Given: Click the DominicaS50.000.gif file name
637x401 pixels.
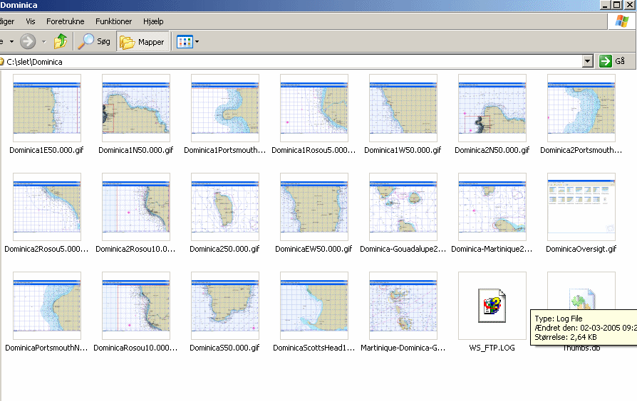Looking at the screenshot, I should [x=224, y=348].
